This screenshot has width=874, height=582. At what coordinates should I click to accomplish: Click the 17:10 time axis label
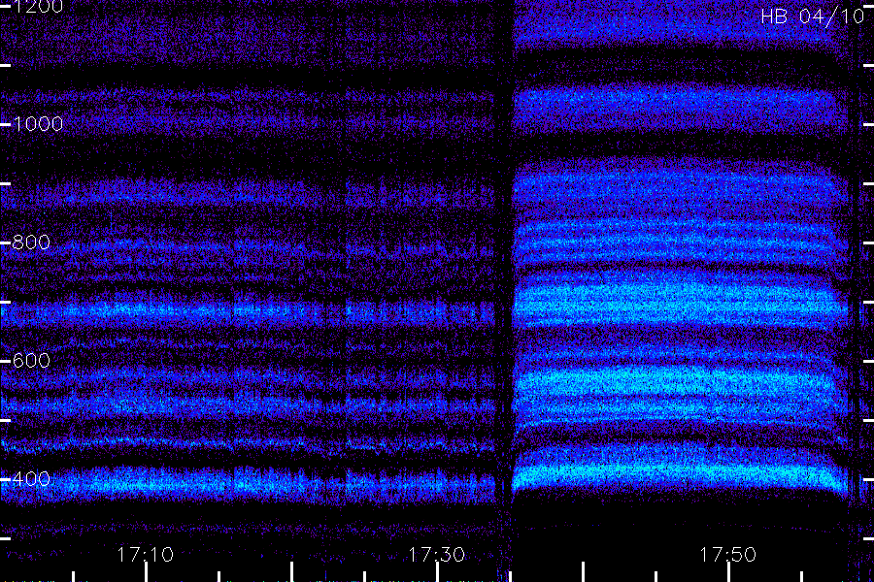tap(146, 555)
